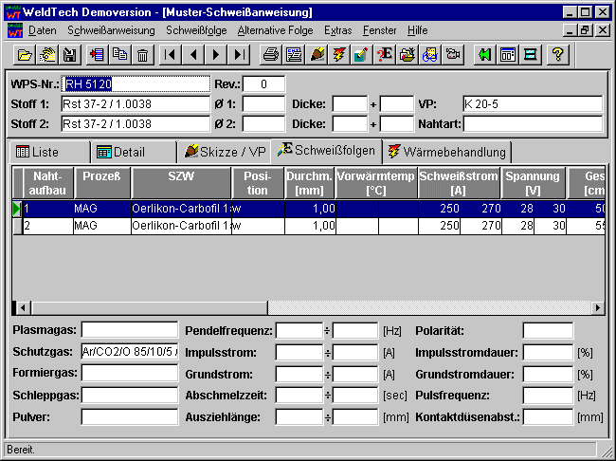Viewport: 616px width, 461px height.
Task: Click the horizontal scrollbar right arrow
Action: pos(597,308)
